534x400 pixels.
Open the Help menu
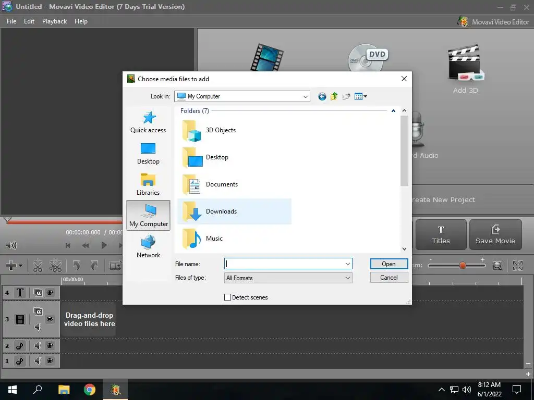[x=81, y=21]
